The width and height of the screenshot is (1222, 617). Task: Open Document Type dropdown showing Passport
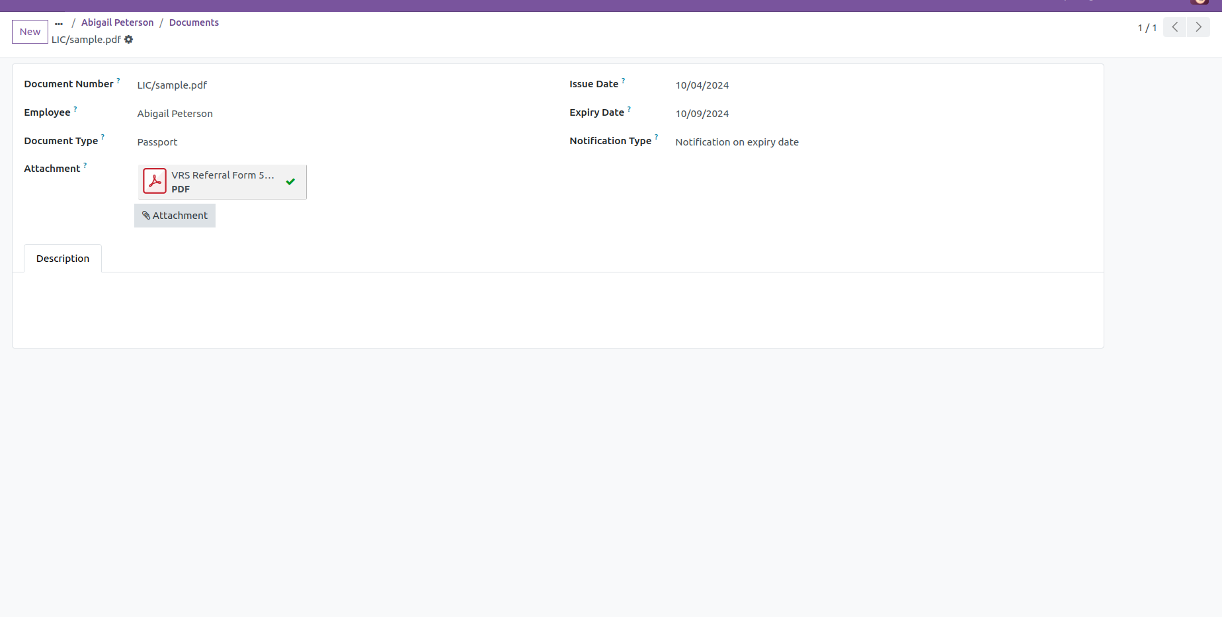[157, 142]
